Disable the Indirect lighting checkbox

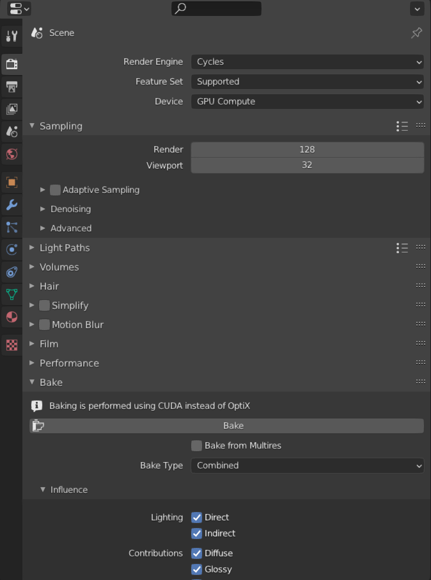click(197, 533)
